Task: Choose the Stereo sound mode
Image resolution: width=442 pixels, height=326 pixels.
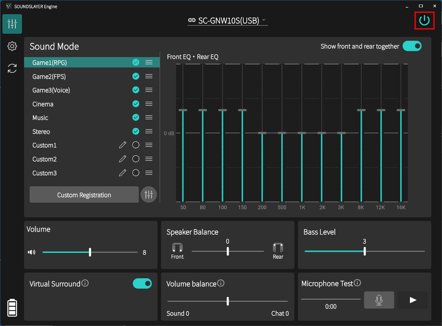Action: click(x=41, y=132)
